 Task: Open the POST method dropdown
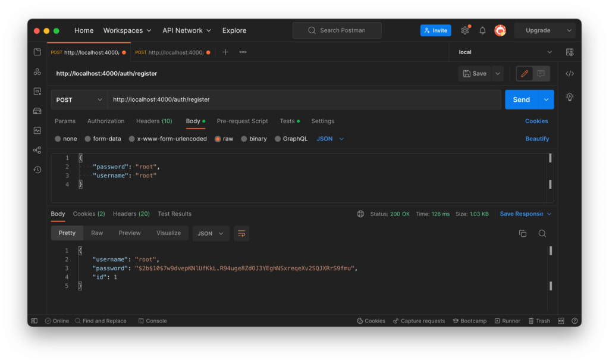(x=79, y=100)
